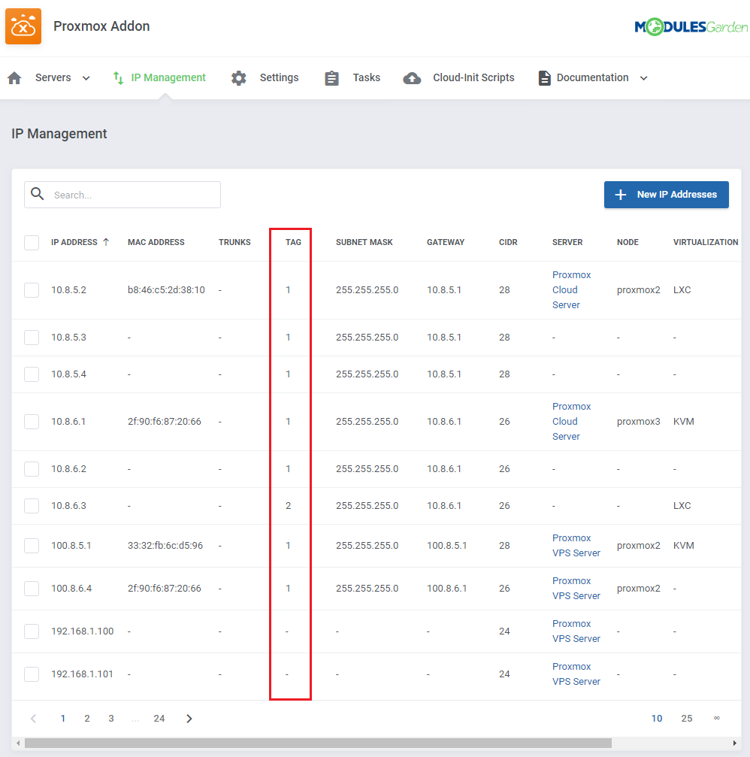Click the scrollbar right arrow
This screenshot has width=750, height=757.
click(734, 743)
